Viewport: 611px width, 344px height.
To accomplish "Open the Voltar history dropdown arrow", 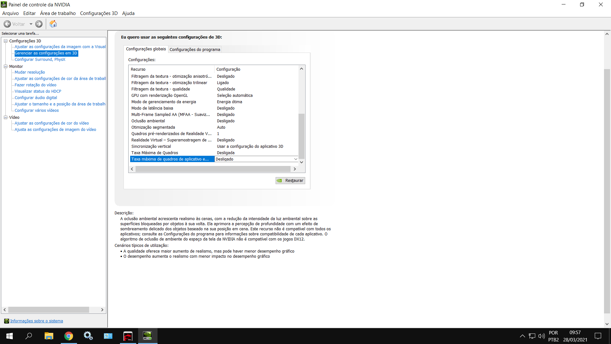I will pos(31,24).
